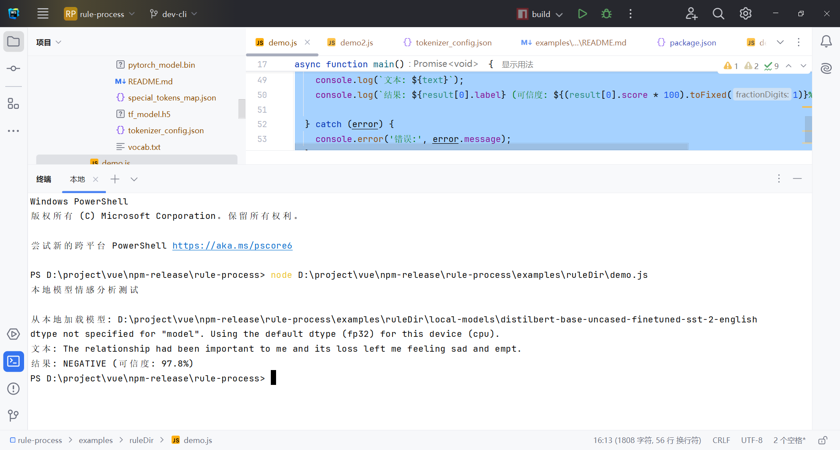840x450 pixels.
Task: Start debugging with the bug icon
Action: click(606, 14)
